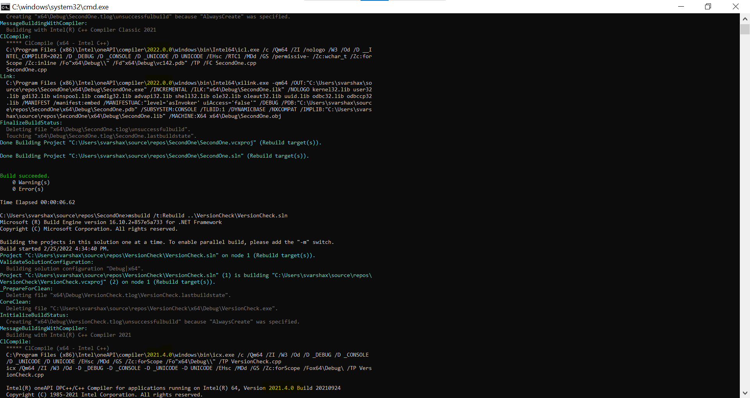This screenshot has height=398, width=750.
Task: Click the C:\windows\system32\cmd.exe title text
Action: 60,7
